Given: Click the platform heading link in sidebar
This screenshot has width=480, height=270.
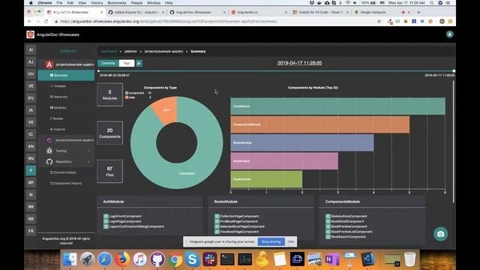Looking at the screenshot, I should [x=67, y=51].
